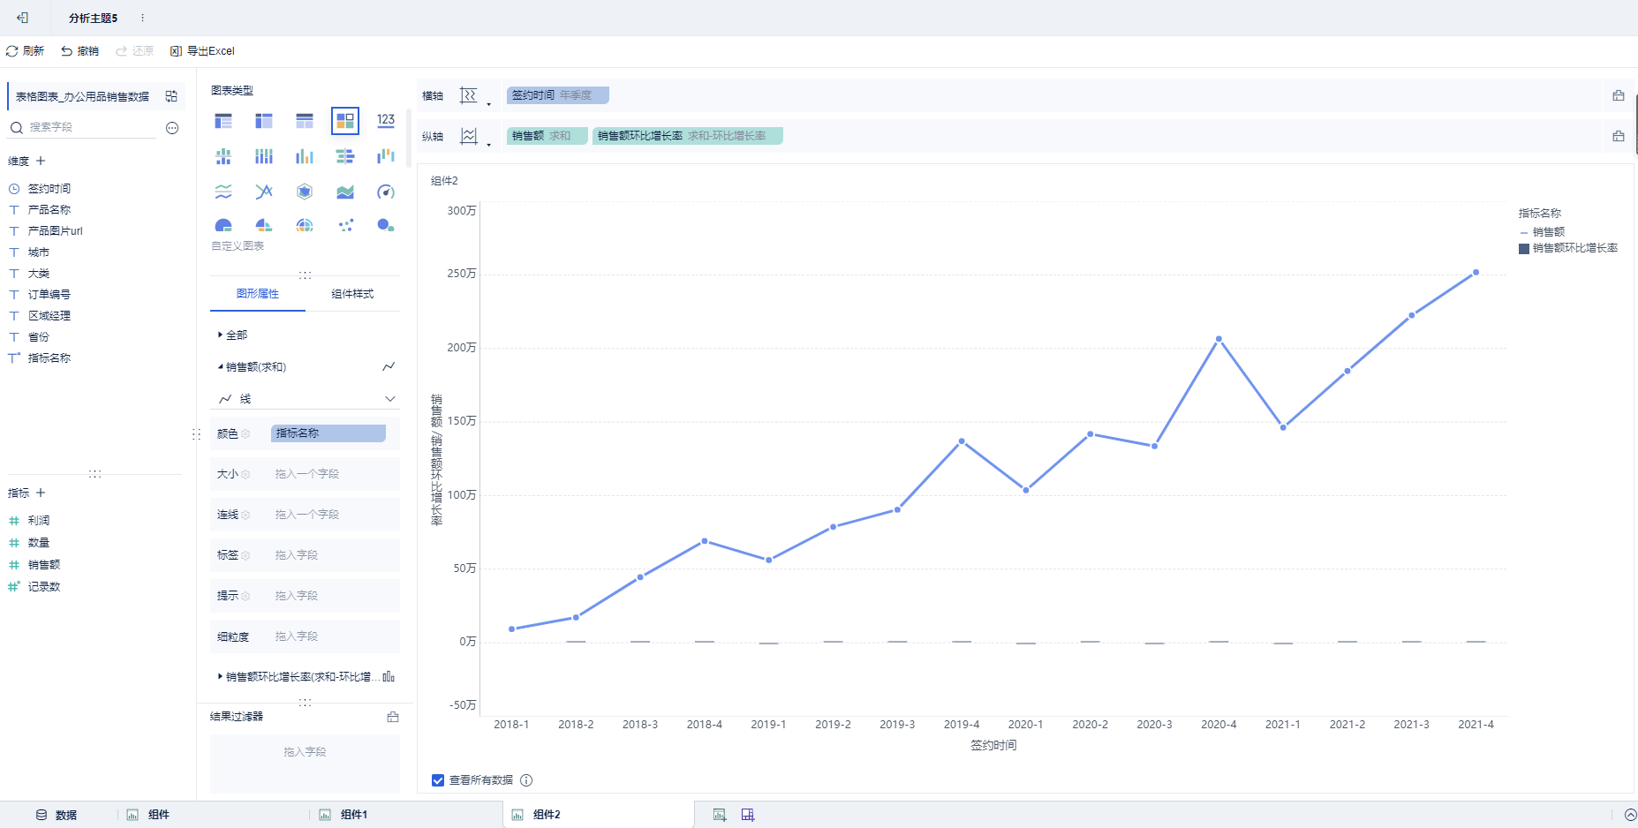Viewport: 1638px width, 828px height.
Task: Pick the gauge dashboard chart icon
Action: pyautogui.click(x=386, y=192)
